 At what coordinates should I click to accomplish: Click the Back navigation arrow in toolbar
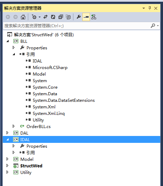click(8, 17)
